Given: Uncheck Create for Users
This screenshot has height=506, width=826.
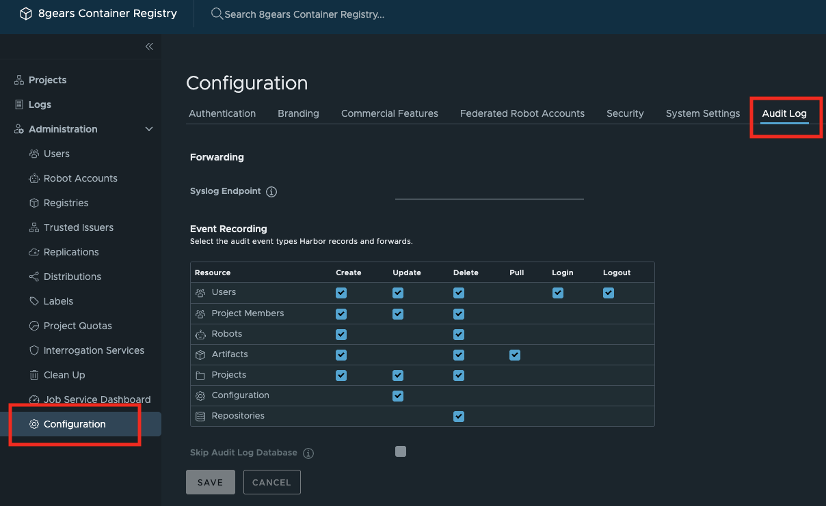Looking at the screenshot, I should 341,293.
